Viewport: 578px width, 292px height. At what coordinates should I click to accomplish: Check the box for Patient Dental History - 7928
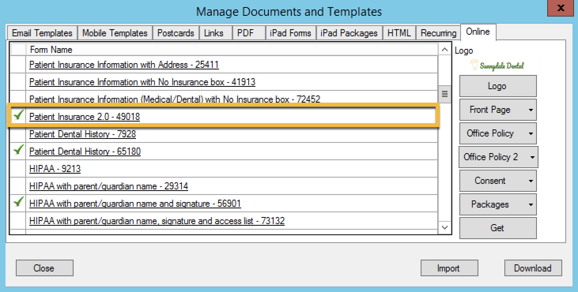(18, 134)
